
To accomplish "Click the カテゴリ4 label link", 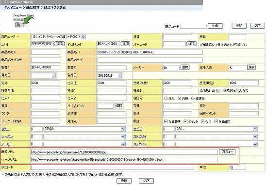I will tap(140, 136).
